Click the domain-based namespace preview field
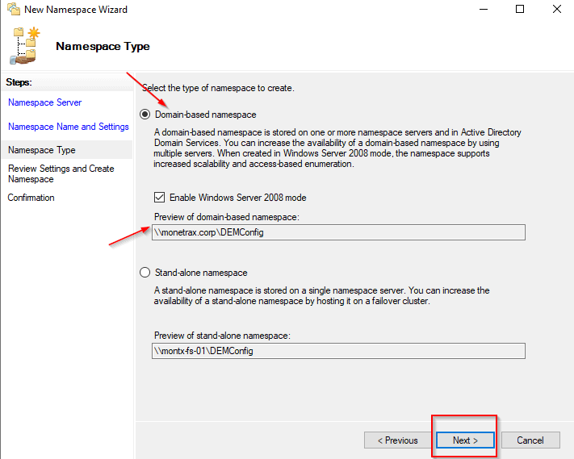574x459 pixels. tap(338, 232)
